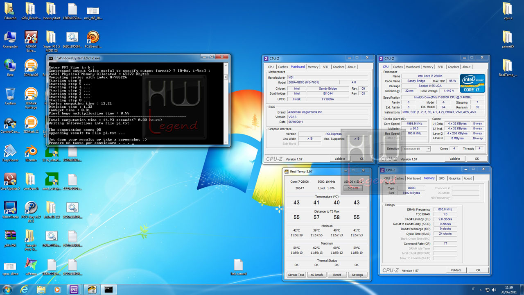Open the cpu-z folder on desktop
524x295 pixels.
pyautogui.click(x=508, y=11)
